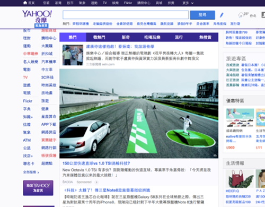This screenshot has width=265, height=207.
Task: Open 公益 in the left sidebar
Action: (x=27, y=148)
